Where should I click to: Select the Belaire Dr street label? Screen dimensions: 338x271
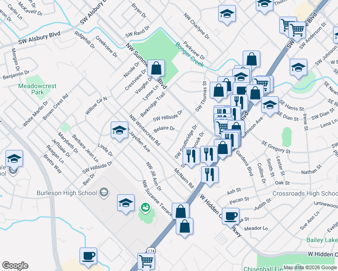tap(164, 129)
